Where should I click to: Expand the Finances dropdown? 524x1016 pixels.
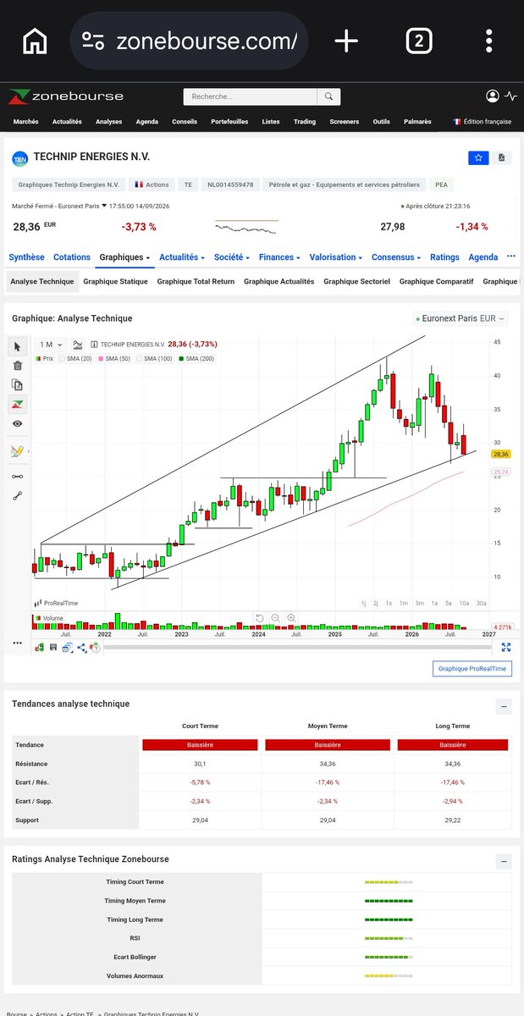point(279,257)
